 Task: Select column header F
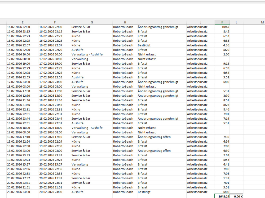(x=55, y=22)
